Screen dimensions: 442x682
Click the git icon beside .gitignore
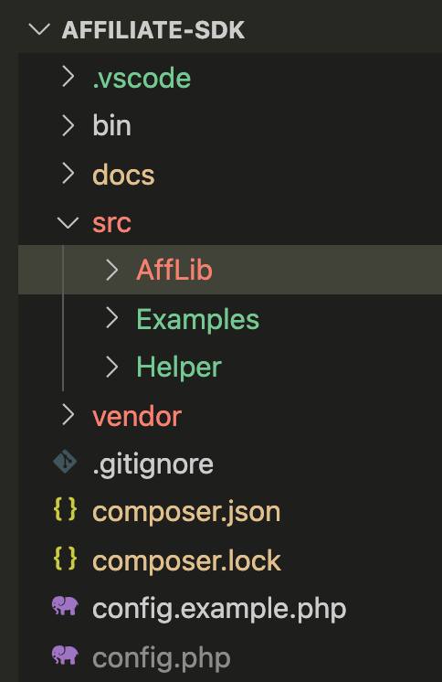[65, 462]
